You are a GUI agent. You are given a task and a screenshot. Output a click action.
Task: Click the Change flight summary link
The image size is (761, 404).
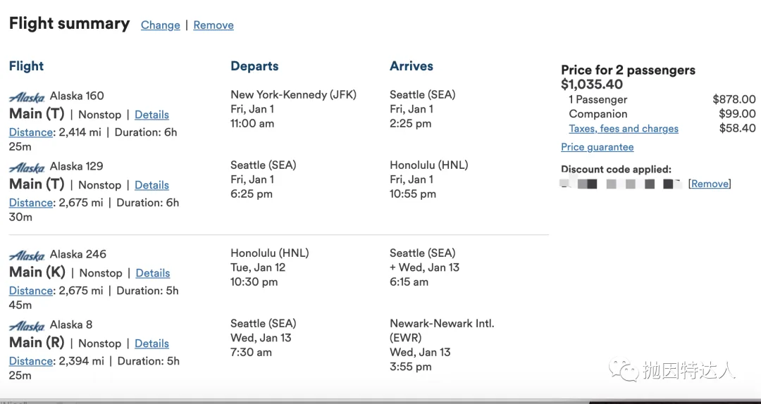click(161, 25)
